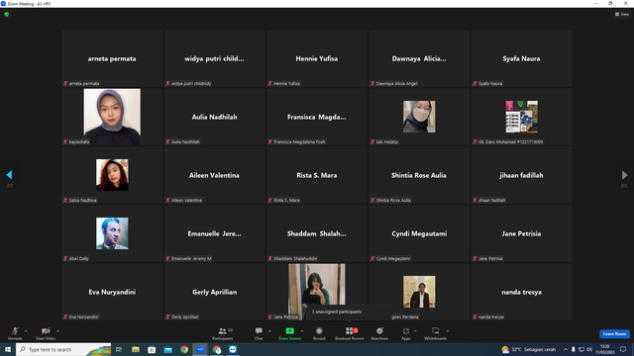Click Syafa Naura name text
The height and width of the screenshot is (356, 634).
521,58
